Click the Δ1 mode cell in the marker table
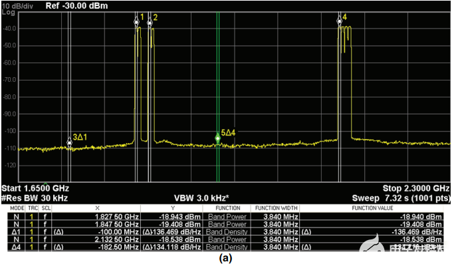 click(x=17, y=231)
